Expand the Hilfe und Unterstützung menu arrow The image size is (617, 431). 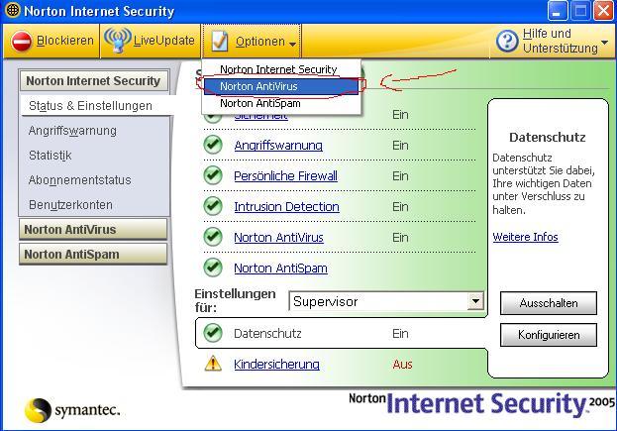(604, 44)
